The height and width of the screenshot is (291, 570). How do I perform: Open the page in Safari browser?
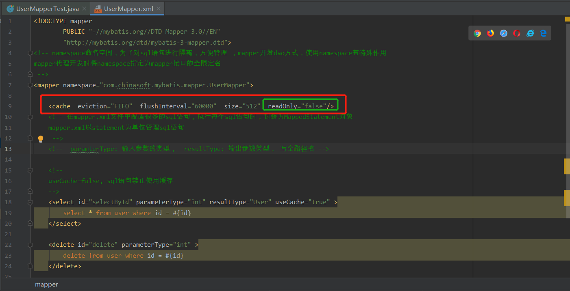coord(503,33)
